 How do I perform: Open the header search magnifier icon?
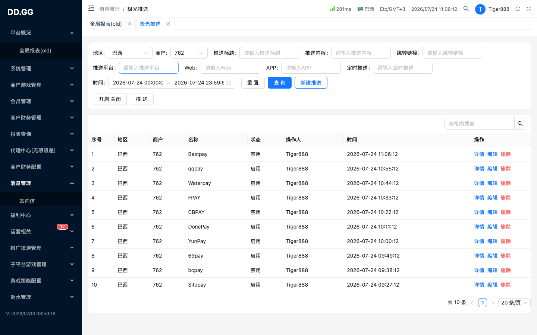click(x=466, y=9)
